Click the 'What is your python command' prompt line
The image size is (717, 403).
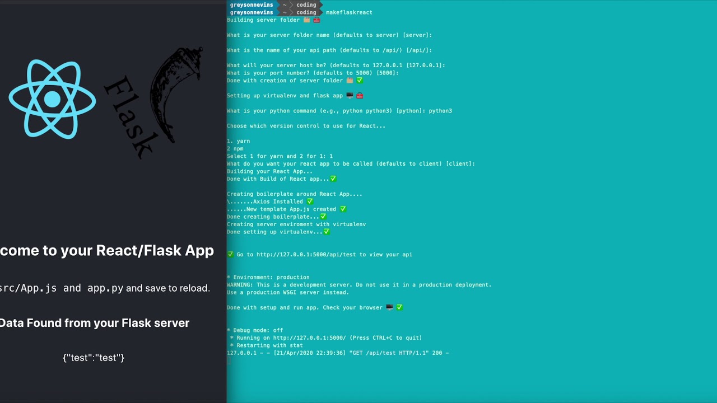[339, 111]
